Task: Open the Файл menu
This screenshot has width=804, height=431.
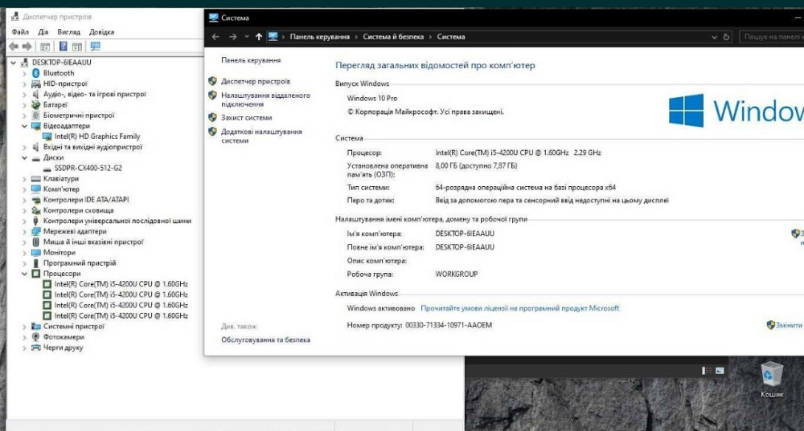Action: tap(20, 32)
